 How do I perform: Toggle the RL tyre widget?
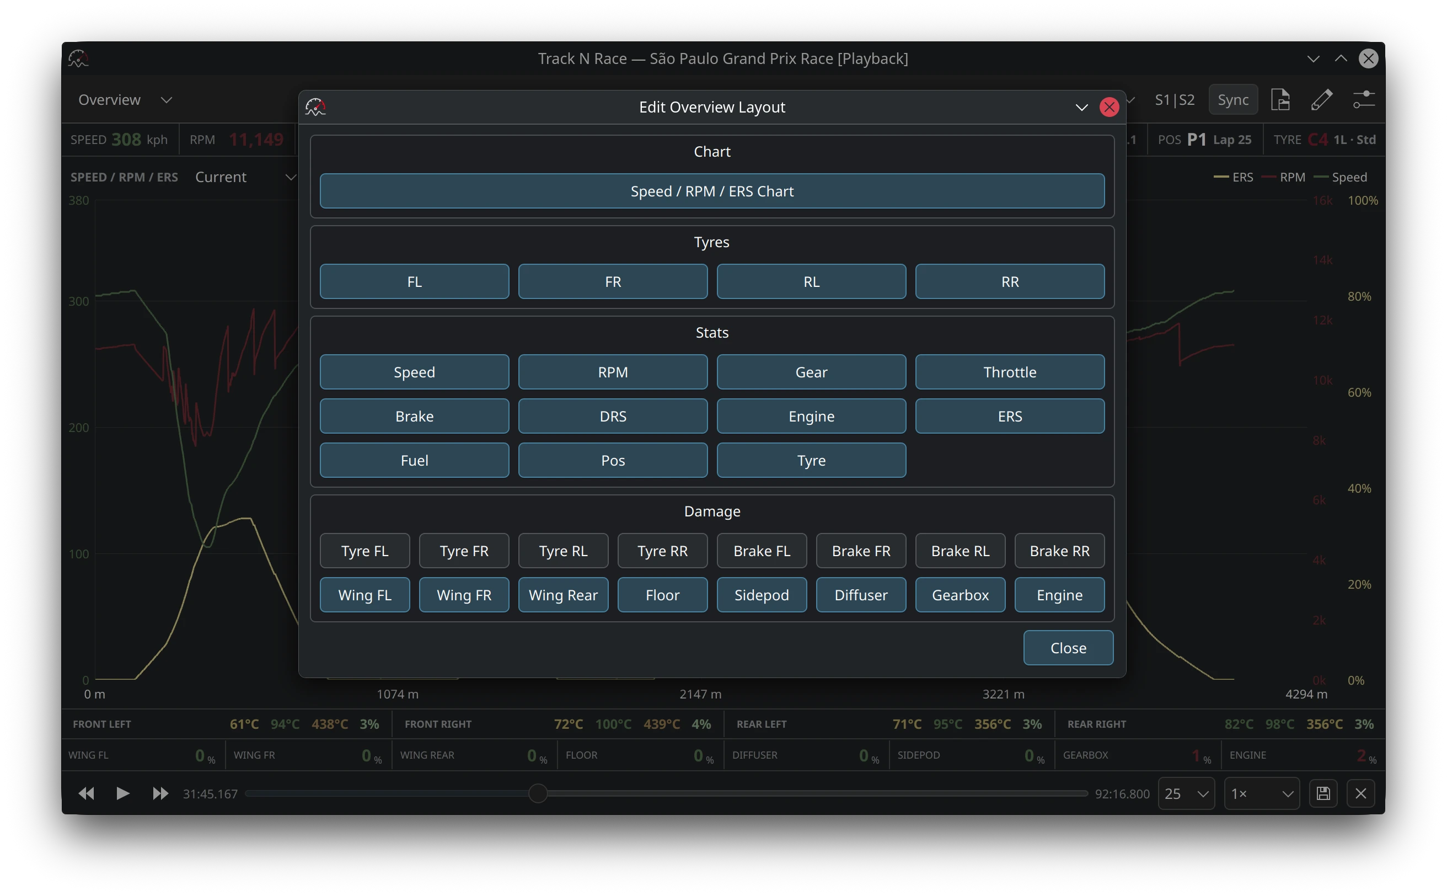tap(811, 281)
